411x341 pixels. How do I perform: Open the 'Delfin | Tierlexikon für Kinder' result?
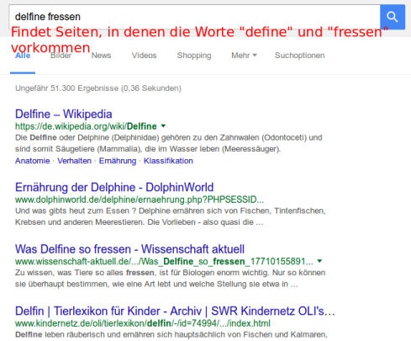pyautogui.click(x=175, y=311)
